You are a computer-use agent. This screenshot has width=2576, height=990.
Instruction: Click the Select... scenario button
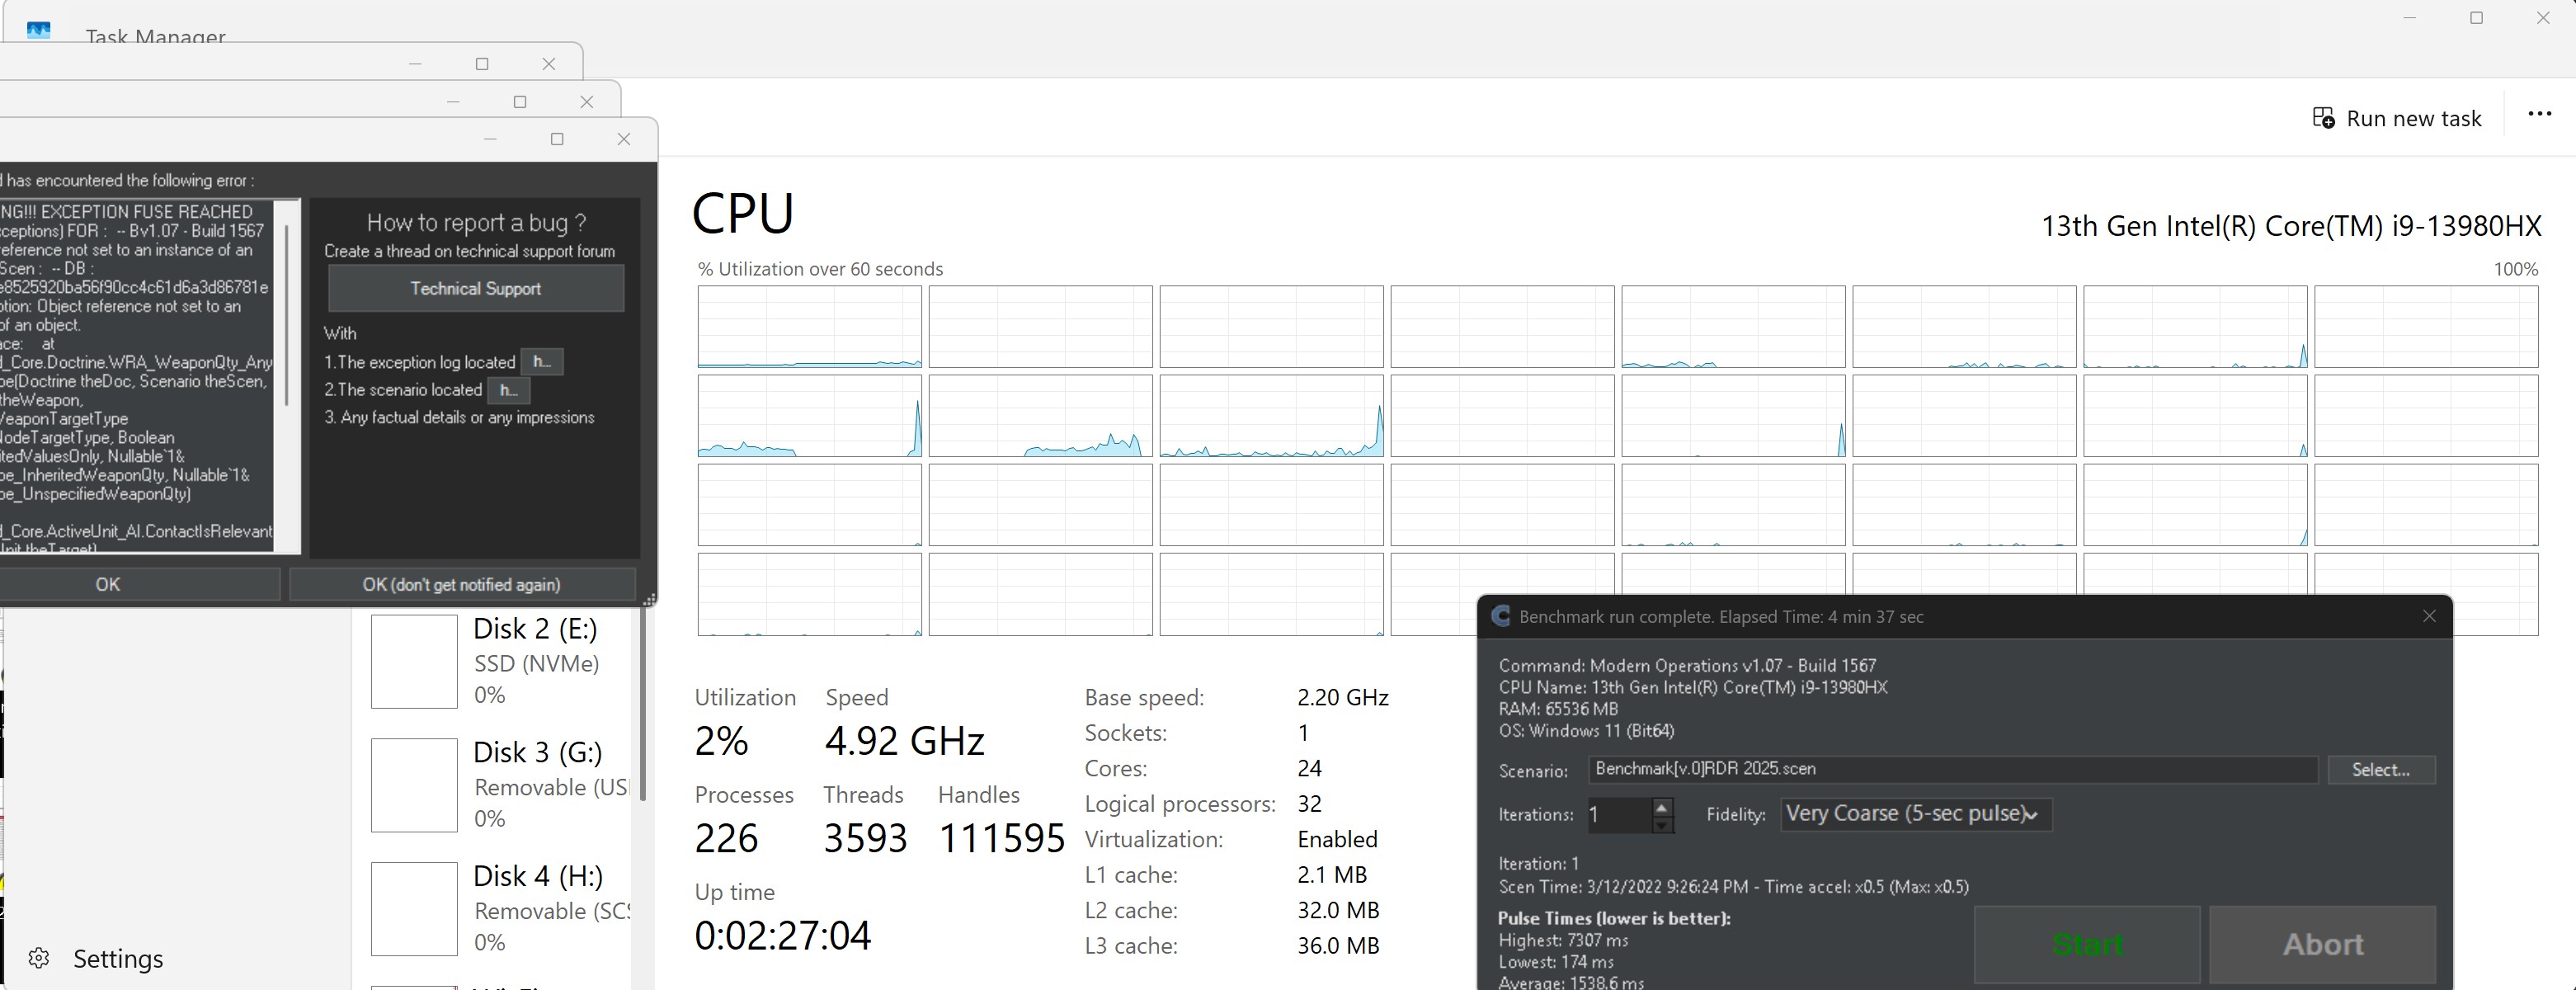click(2380, 769)
